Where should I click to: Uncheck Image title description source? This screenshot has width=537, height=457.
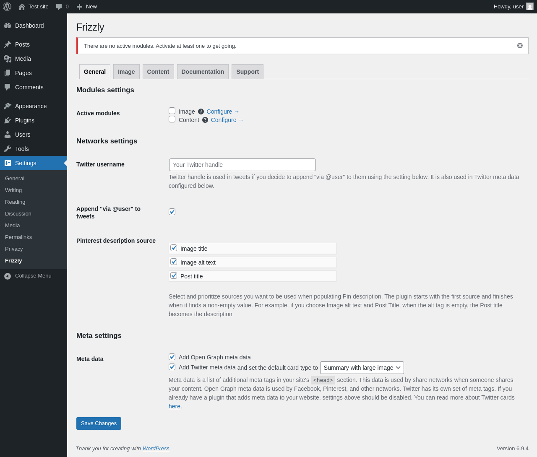(x=174, y=248)
